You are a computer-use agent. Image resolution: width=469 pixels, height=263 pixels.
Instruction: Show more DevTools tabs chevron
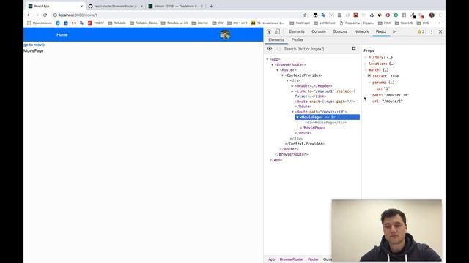point(394,31)
